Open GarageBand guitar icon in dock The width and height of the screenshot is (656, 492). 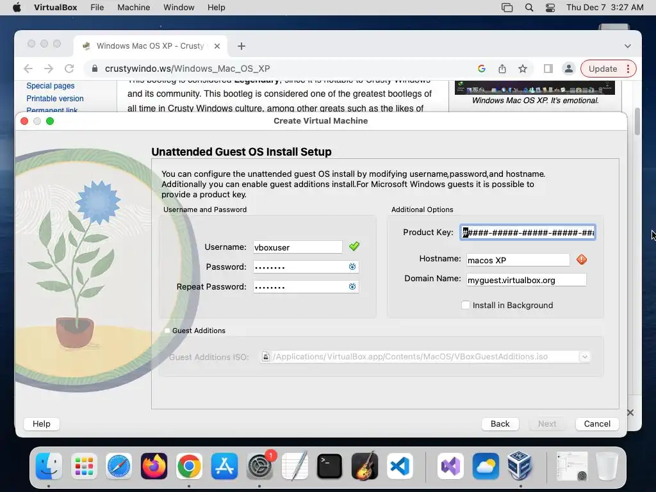tap(365, 466)
